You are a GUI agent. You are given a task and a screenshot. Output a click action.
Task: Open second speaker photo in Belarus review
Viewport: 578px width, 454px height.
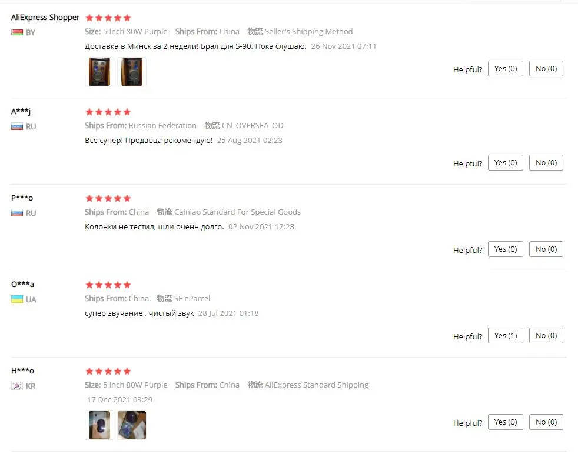pos(132,72)
